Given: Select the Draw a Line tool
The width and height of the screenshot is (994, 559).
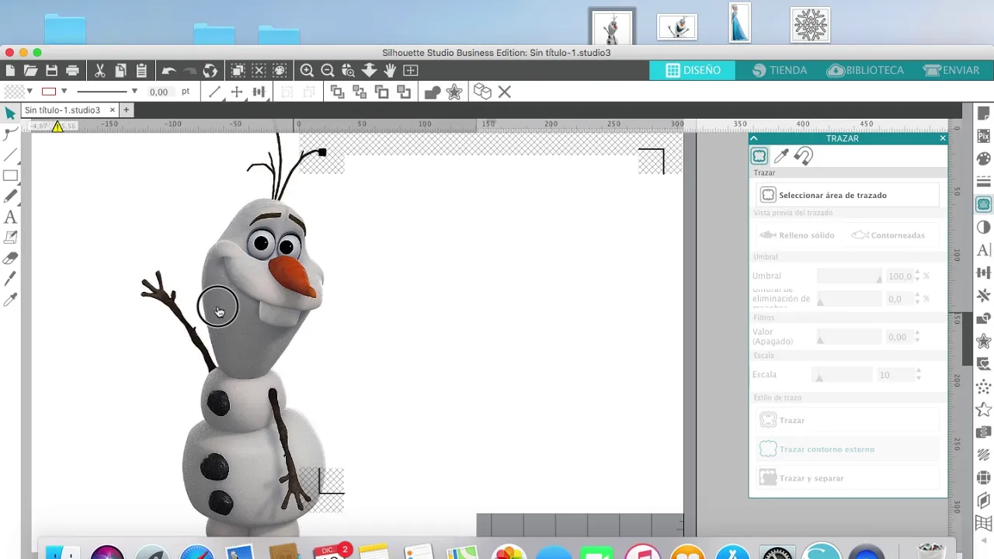Looking at the screenshot, I should coord(10,155).
